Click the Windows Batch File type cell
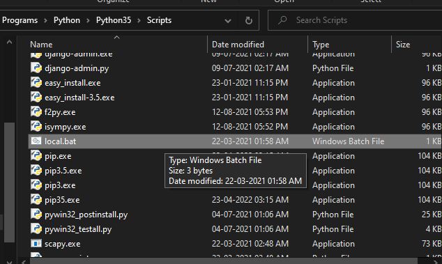This screenshot has height=264, width=442. [348, 141]
